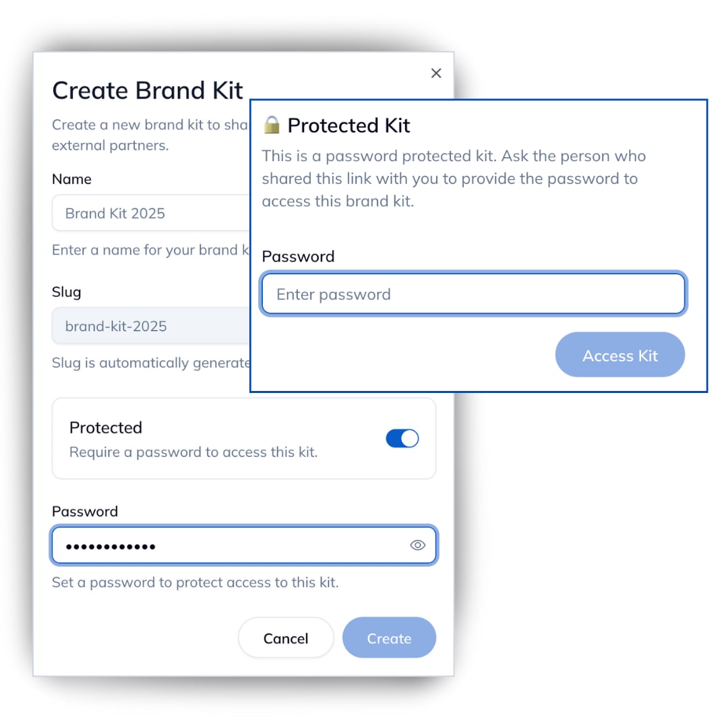This screenshot has height=728, width=728.
Task: Click the eye icon to reveal password
Action: pyautogui.click(x=418, y=545)
